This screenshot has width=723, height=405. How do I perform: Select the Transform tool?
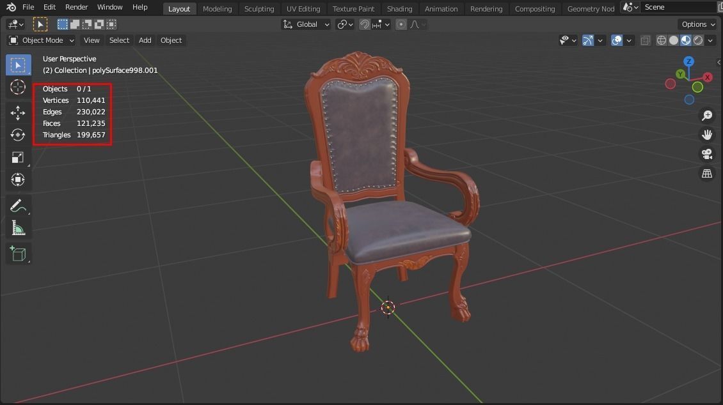(18, 180)
